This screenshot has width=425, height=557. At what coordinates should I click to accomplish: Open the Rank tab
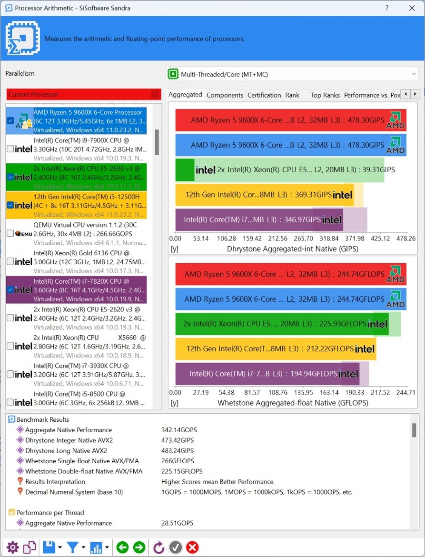coord(292,95)
